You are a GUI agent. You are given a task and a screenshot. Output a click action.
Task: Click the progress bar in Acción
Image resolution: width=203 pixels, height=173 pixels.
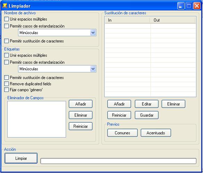118,161
